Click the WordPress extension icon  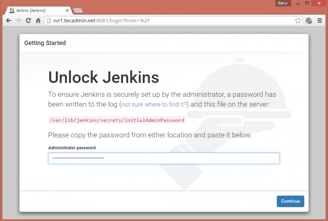coord(309,20)
